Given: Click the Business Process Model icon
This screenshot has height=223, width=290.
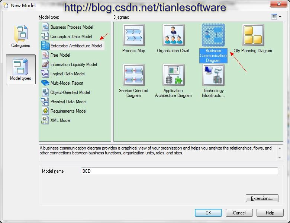Looking at the screenshot, I should coord(45,27).
